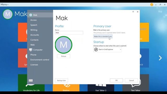This screenshot has height=94, width=167.
Task: Open Accounts settings
Action: point(35,35)
